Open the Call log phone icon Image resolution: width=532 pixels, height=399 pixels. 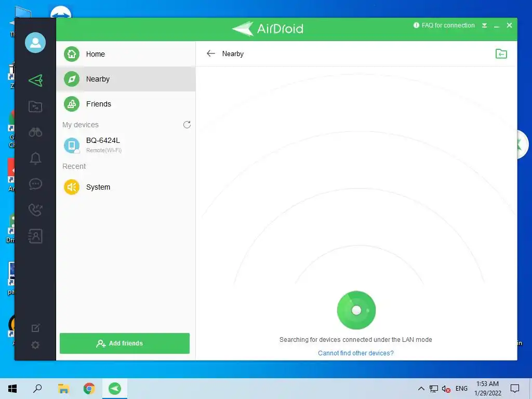tap(35, 210)
